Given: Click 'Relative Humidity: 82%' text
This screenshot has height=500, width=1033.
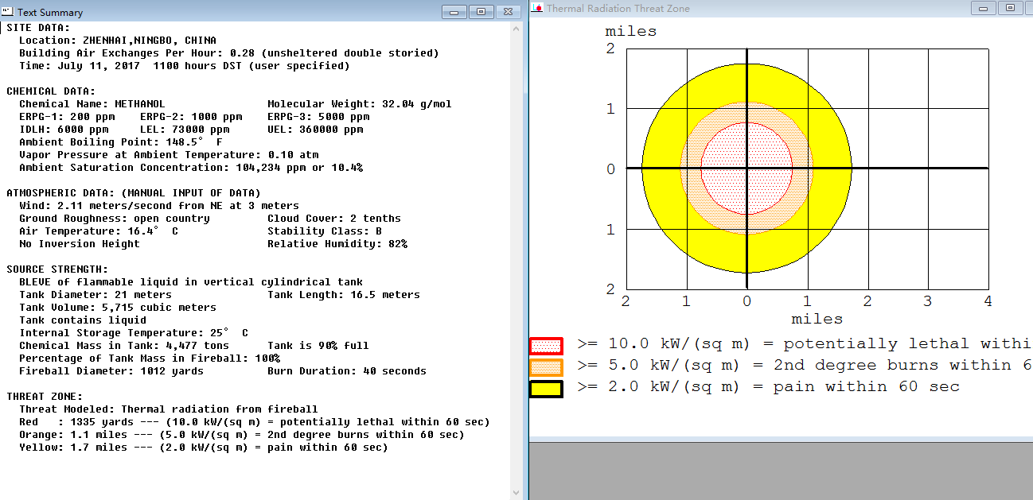Looking at the screenshot, I should pos(337,244).
